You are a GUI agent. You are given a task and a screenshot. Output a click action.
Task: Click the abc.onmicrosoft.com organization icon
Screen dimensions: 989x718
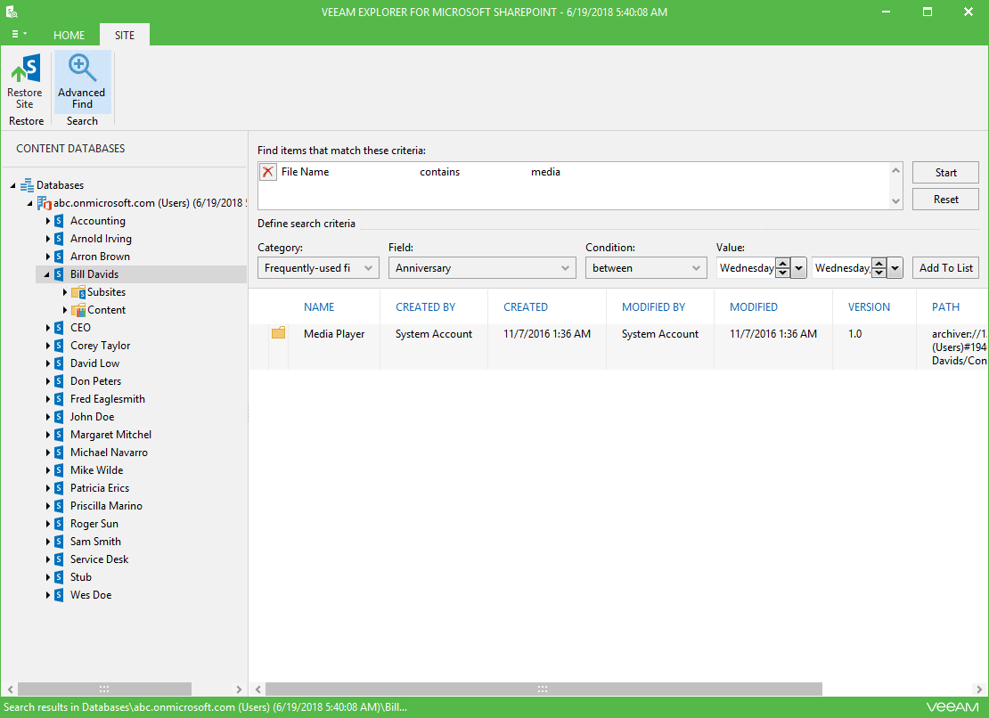coord(45,203)
